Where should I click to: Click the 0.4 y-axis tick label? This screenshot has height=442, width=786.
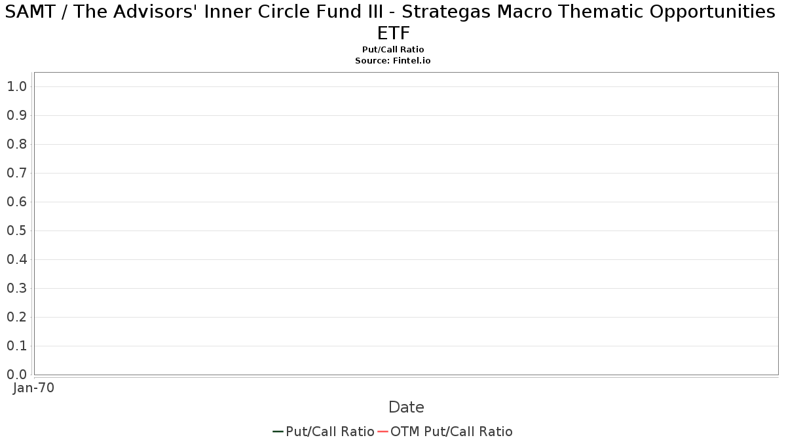click(x=17, y=259)
